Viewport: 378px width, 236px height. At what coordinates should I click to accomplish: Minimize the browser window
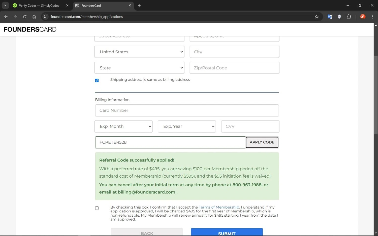point(348,5)
